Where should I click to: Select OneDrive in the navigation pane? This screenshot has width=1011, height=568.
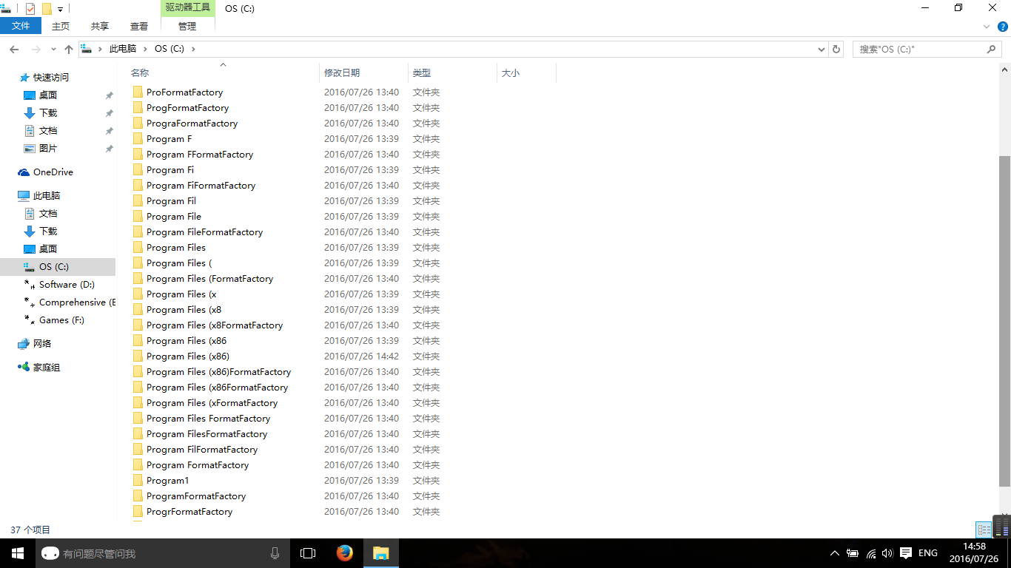53,172
